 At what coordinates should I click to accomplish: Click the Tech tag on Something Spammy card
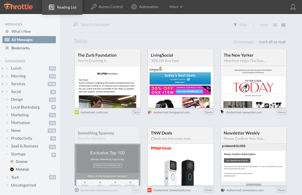[136, 190]
